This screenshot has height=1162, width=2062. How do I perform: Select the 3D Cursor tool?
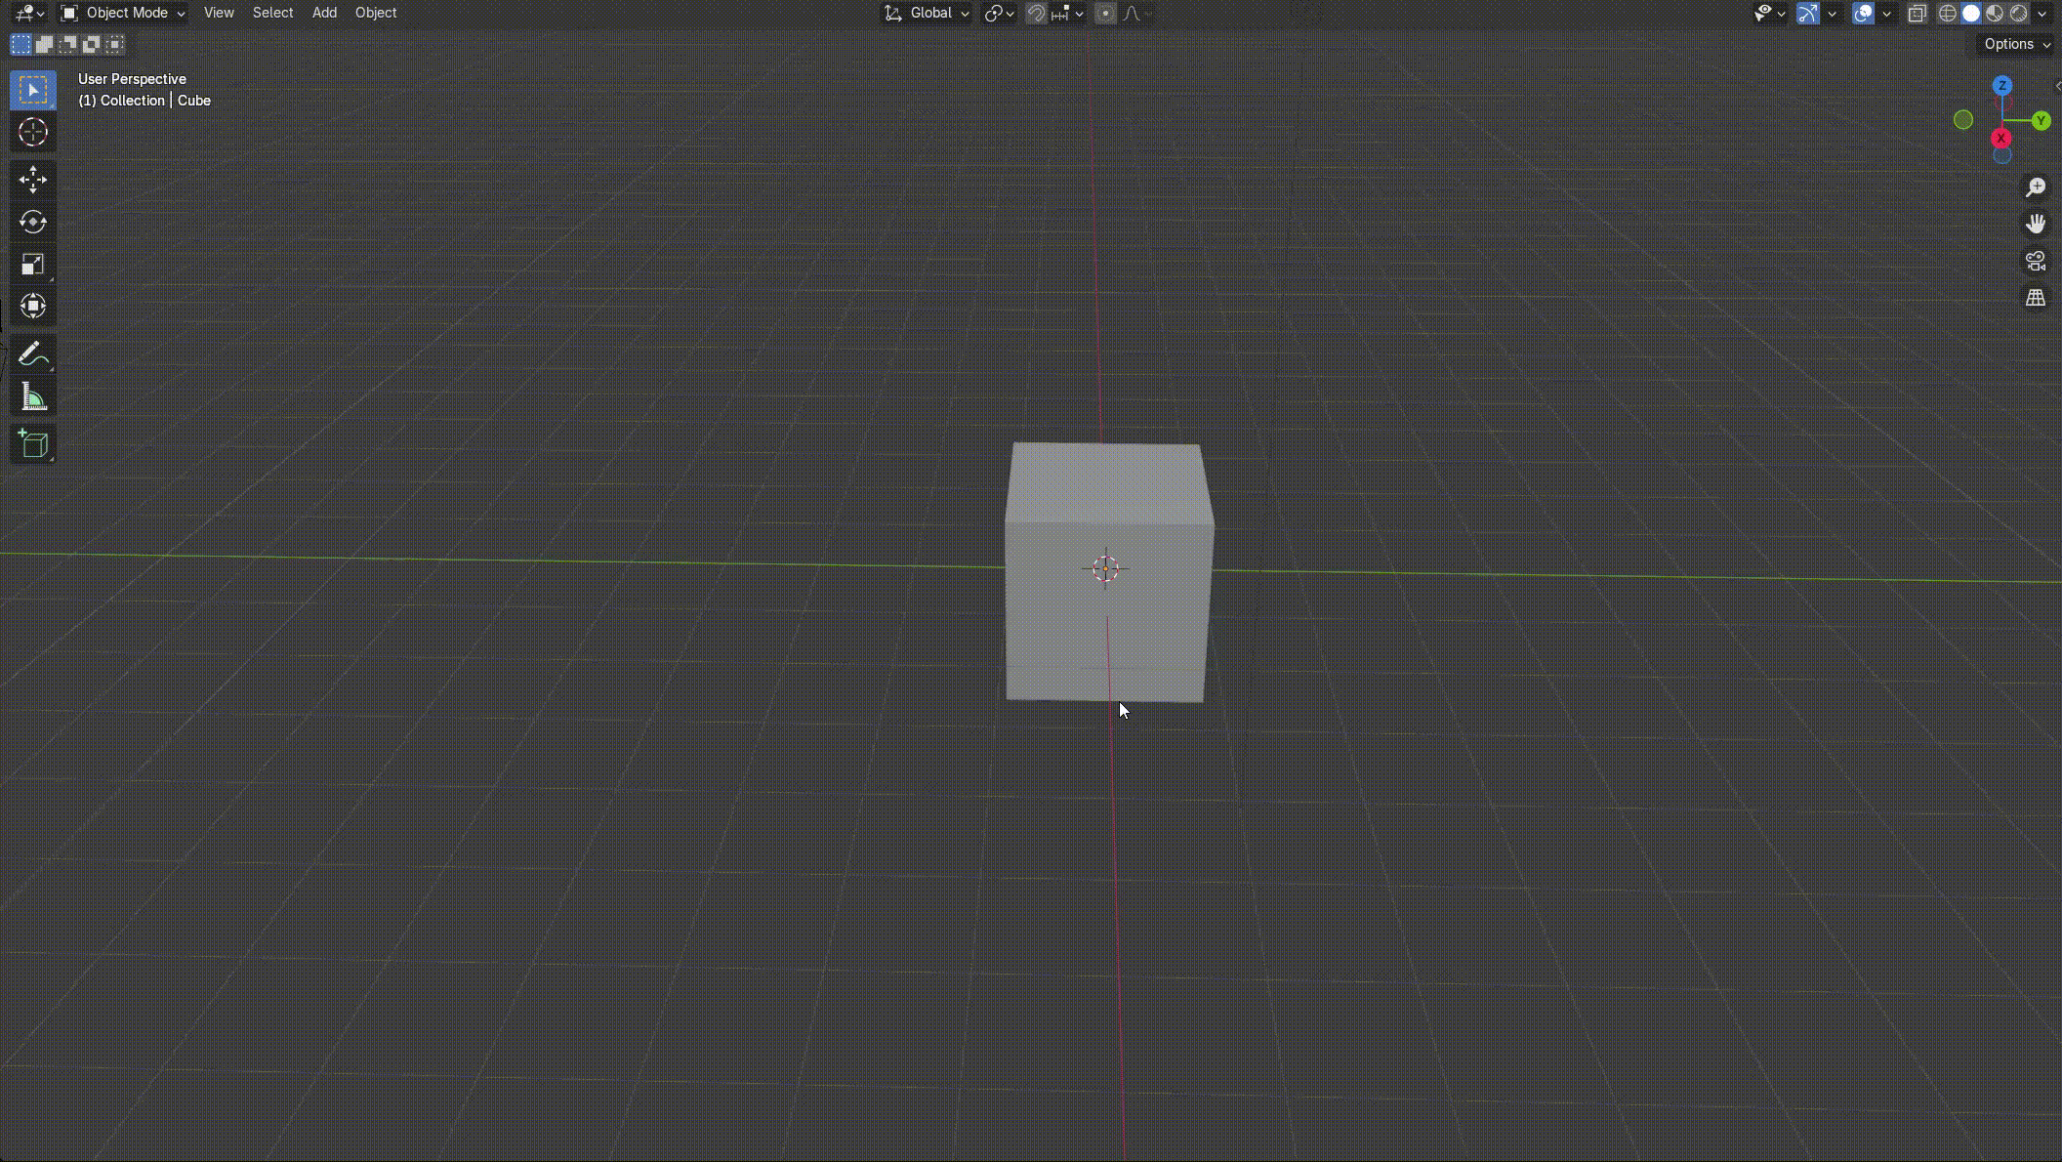(33, 132)
